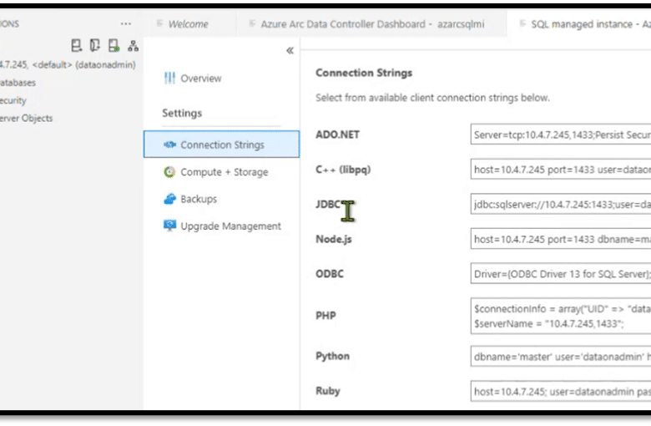Screen dimensions: 651x426
Task: Select the dataonadmin server connection node
Action: [68, 65]
